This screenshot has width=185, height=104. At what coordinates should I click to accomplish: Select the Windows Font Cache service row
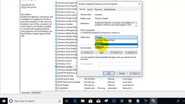pos(66,15)
